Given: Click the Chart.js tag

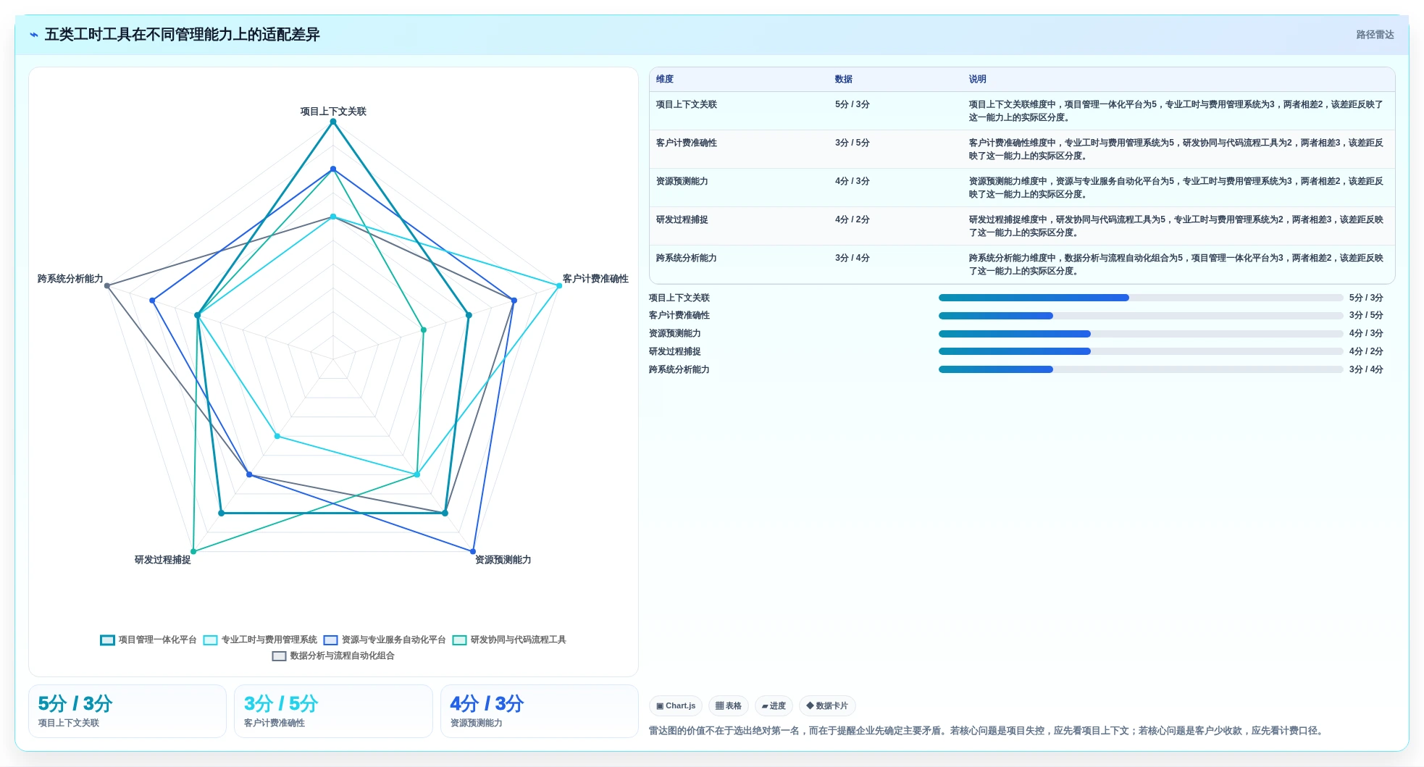Looking at the screenshot, I should click(x=676, y=705).
